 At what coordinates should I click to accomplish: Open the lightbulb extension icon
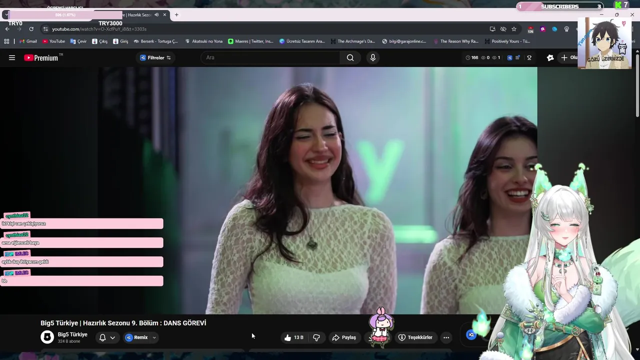(566, 29)
